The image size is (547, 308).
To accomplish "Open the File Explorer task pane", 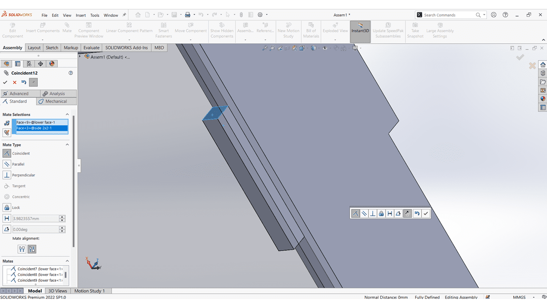I will (x=543, y=82).
